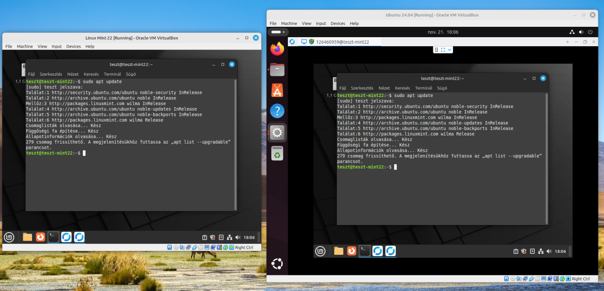Toggle fullscreen in the RustDesk session toolbar

click(x=443, y=49)
